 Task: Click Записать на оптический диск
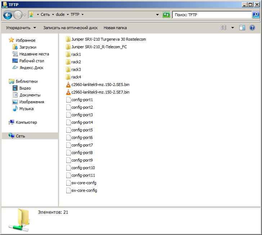[70, 28]
